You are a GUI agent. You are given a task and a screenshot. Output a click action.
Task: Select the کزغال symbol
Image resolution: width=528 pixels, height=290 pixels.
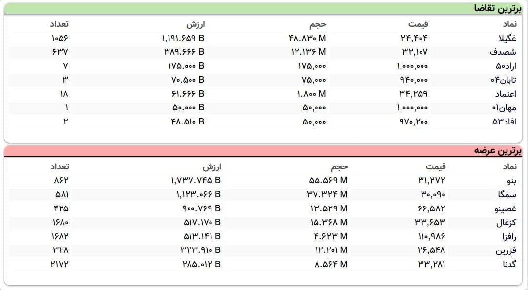(507, 223)
